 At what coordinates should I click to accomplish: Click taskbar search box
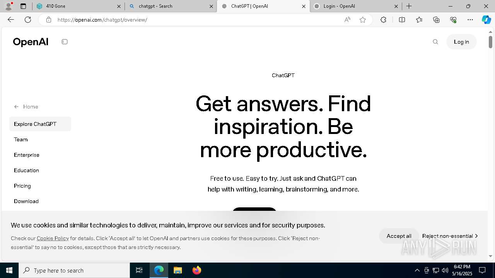point(74,270)
